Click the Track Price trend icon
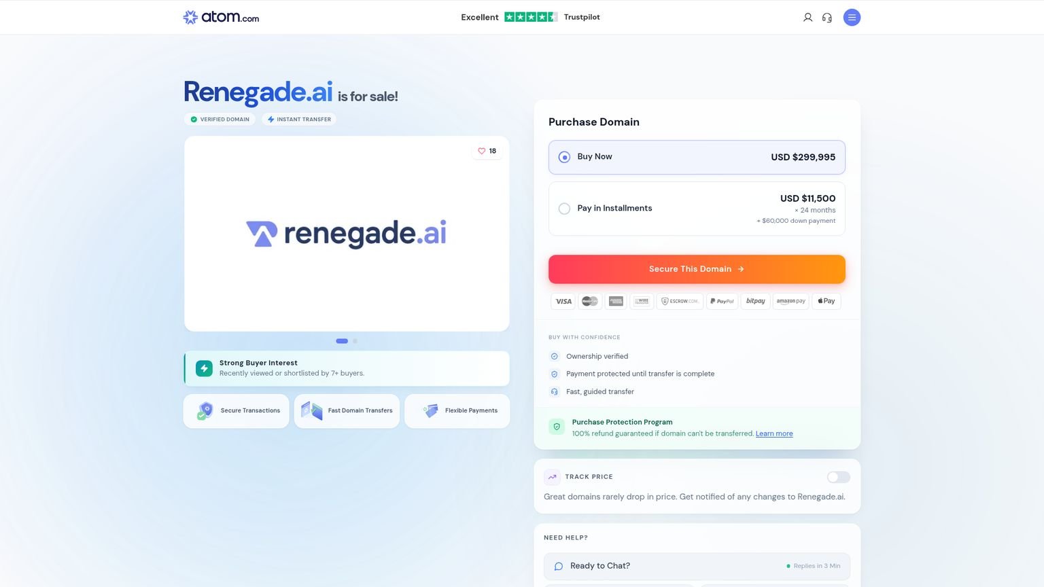Screen dimensions: 1044x587 click(x=553, y=477)
